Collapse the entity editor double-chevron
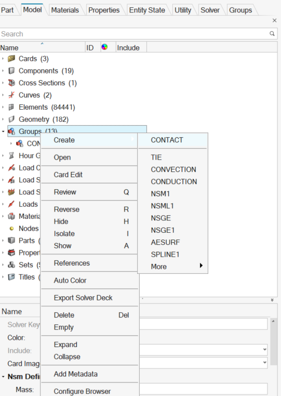Screen dimensions: 281x396 pos(272,300)
